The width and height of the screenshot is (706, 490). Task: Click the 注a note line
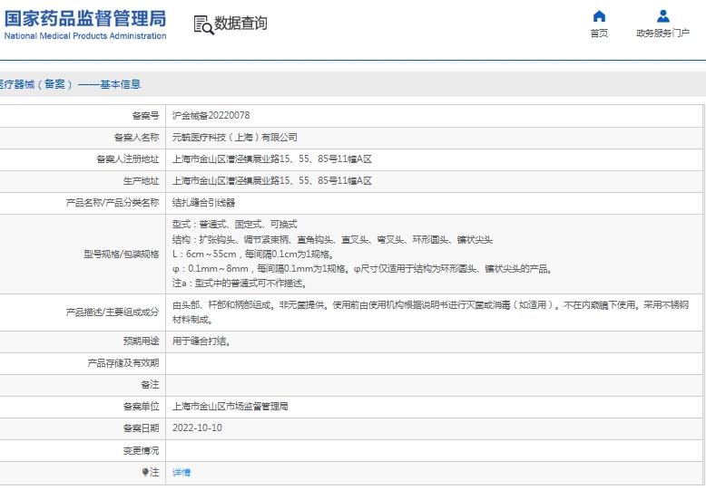[240, 283]
